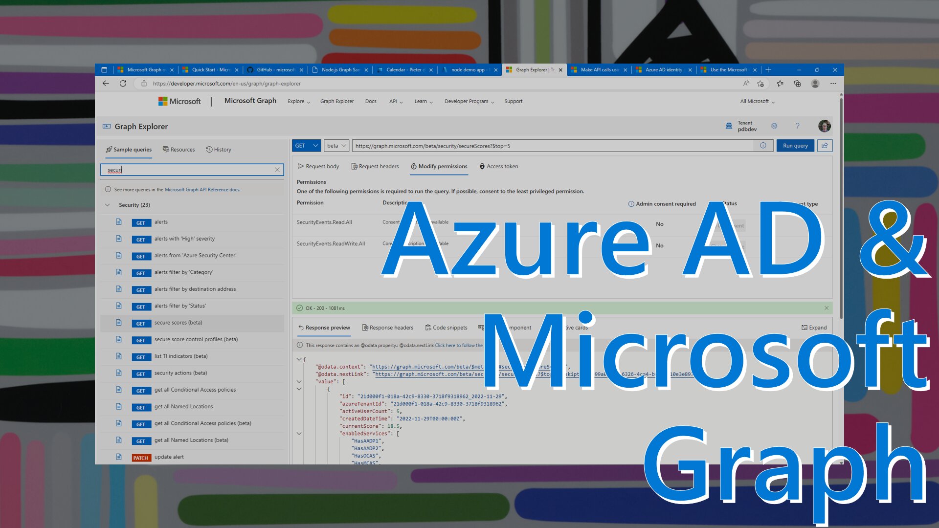Open the Microsoft Graph API Reference docs link
This screenshot has height=528, width=939.
pyautogui.click(x=202, y=189)
